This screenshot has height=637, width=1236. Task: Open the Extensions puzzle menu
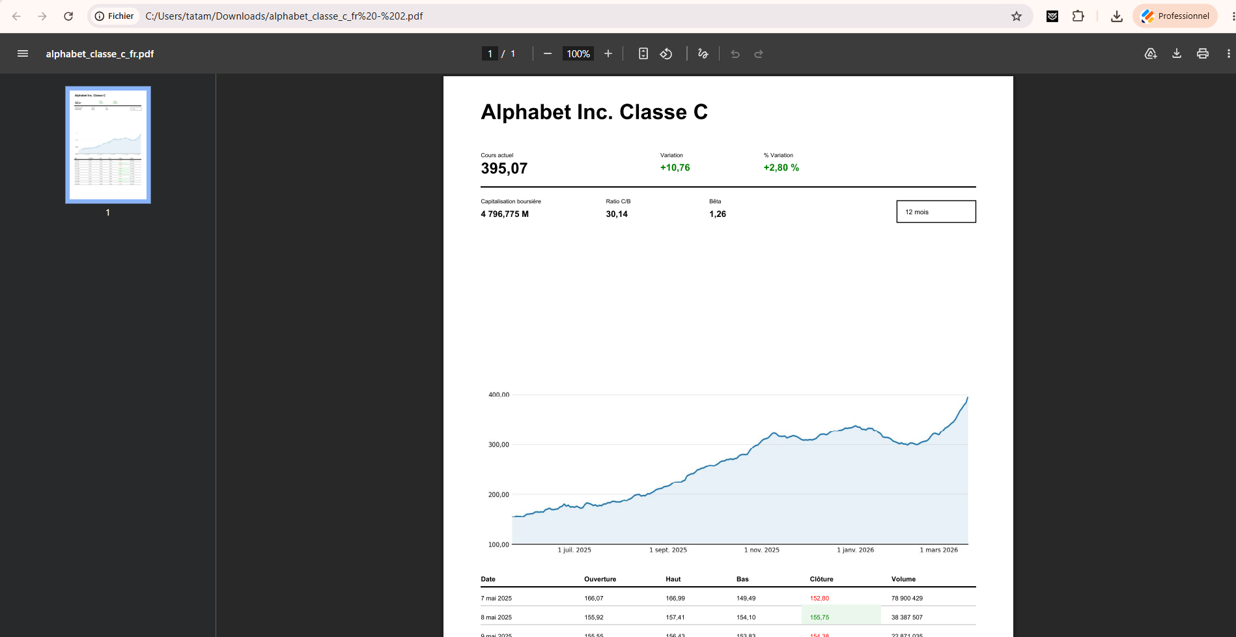click(1078, 16)
